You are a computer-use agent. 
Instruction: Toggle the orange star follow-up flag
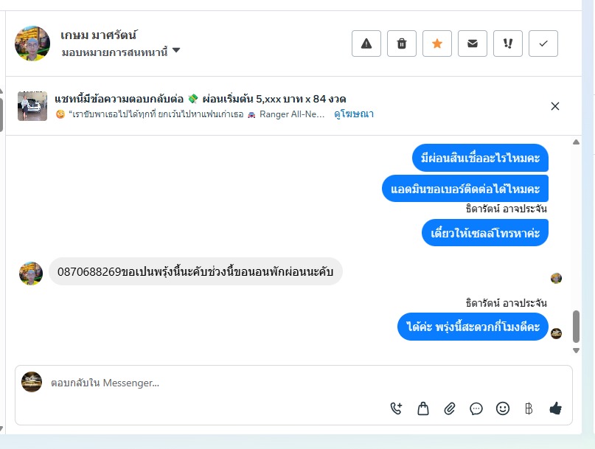(437, 43)
